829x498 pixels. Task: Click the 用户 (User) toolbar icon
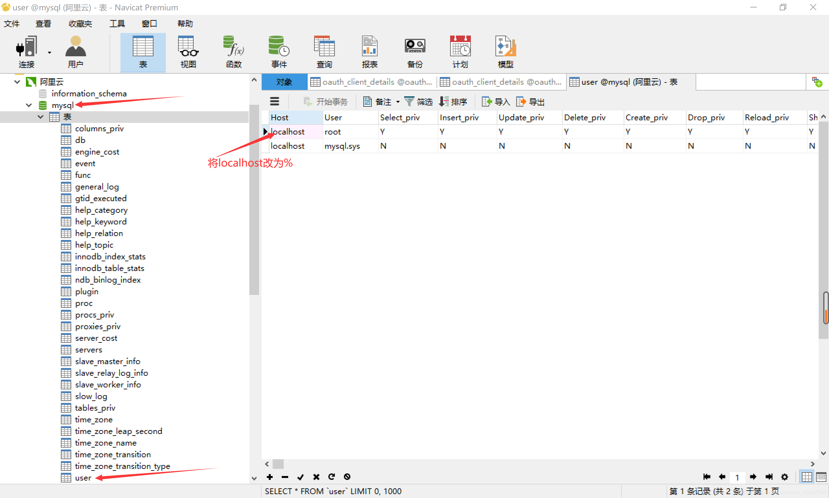point(75,52)
